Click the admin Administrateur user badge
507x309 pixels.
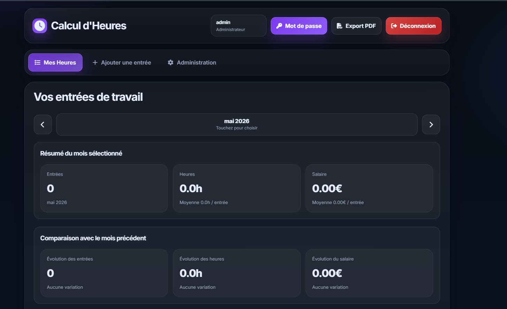(x=239, y=25)
